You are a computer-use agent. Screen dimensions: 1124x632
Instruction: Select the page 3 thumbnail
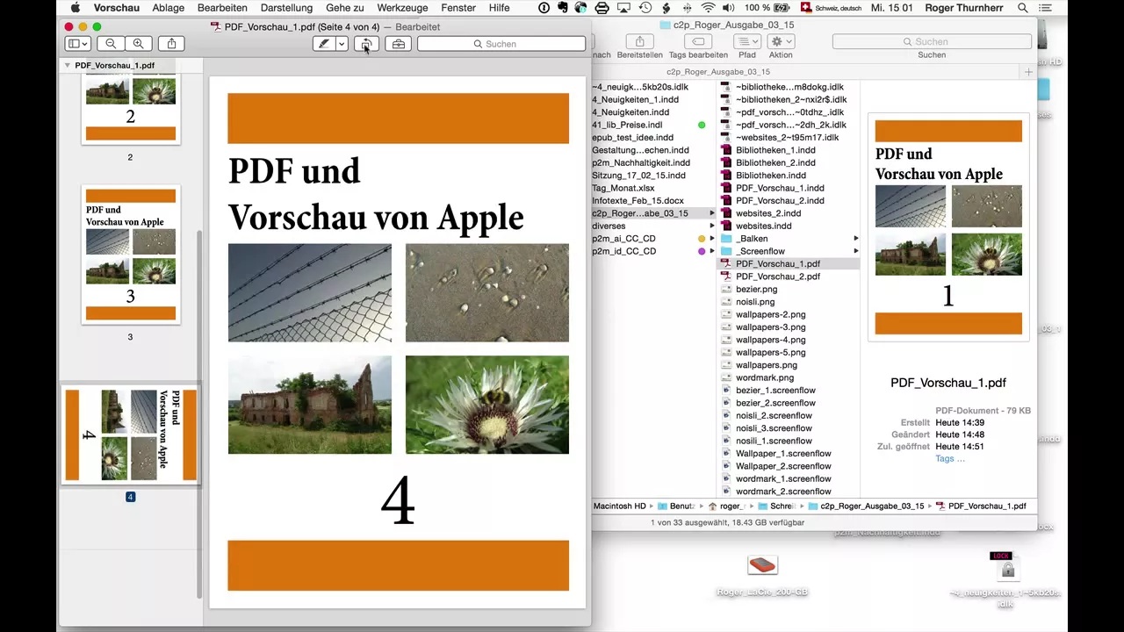pyautogui.click(x=131, y=255)
